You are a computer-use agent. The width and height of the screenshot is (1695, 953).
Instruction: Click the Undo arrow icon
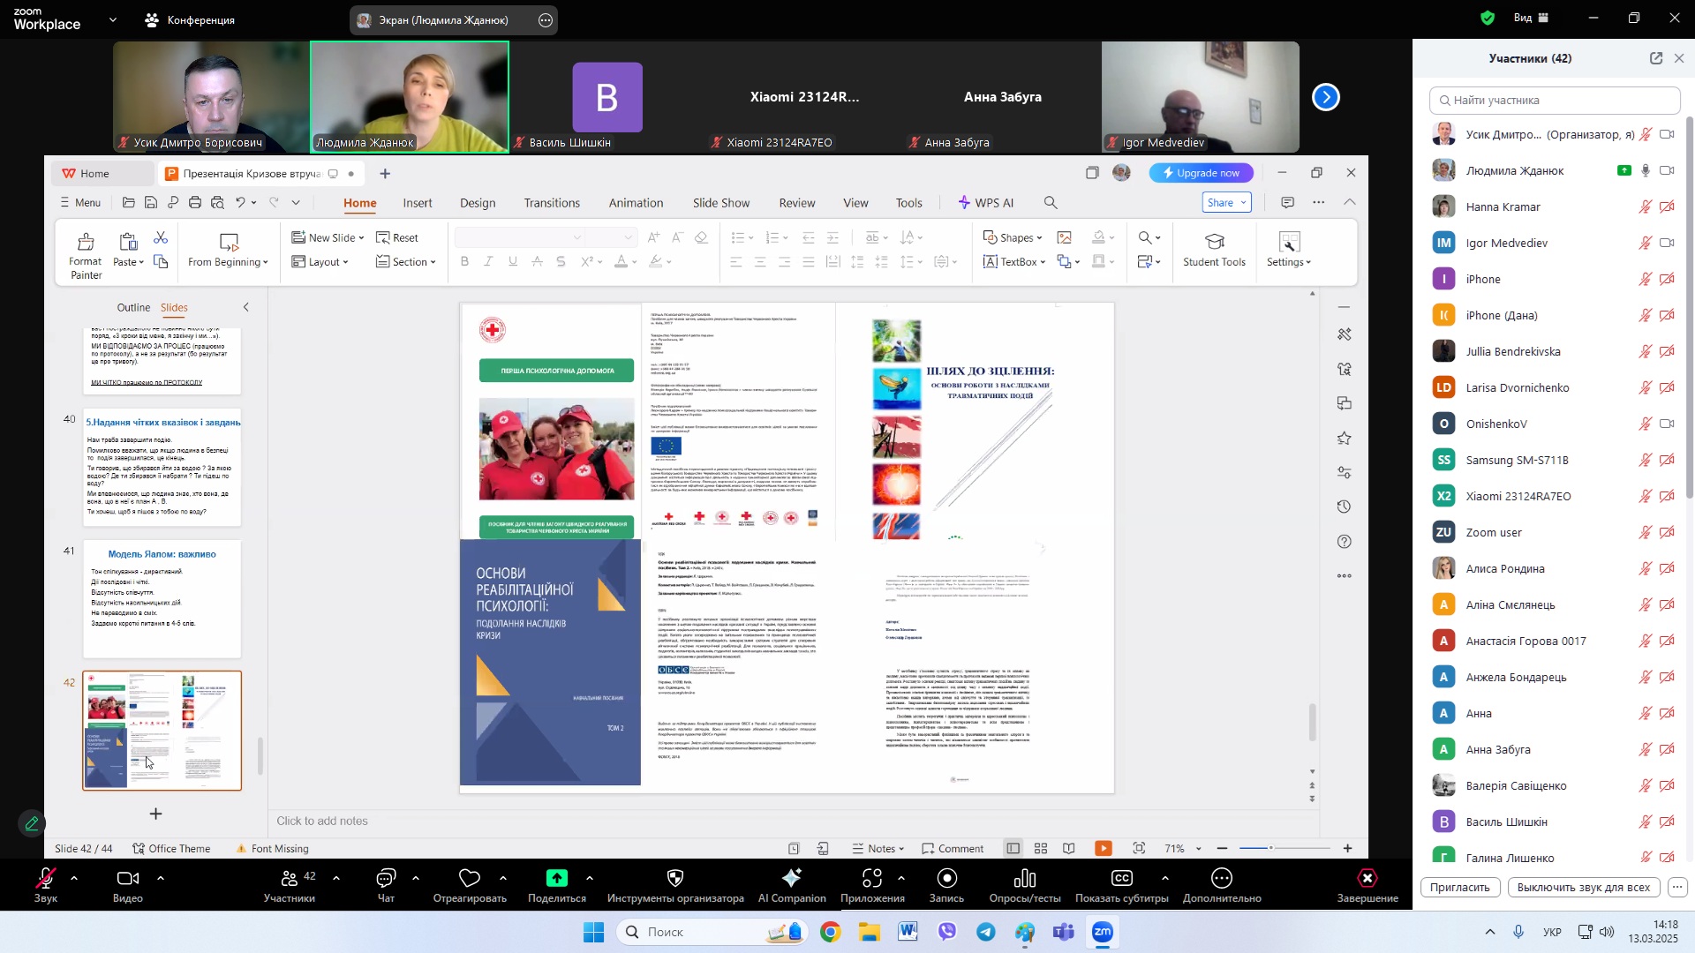pos(240,203)
